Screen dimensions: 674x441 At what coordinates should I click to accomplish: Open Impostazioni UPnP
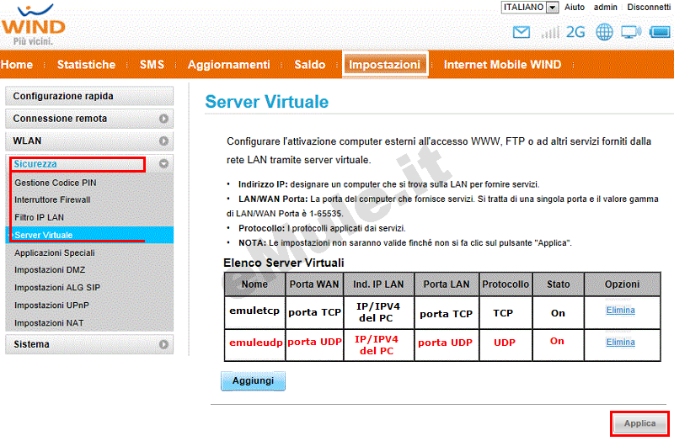point(51,306)
